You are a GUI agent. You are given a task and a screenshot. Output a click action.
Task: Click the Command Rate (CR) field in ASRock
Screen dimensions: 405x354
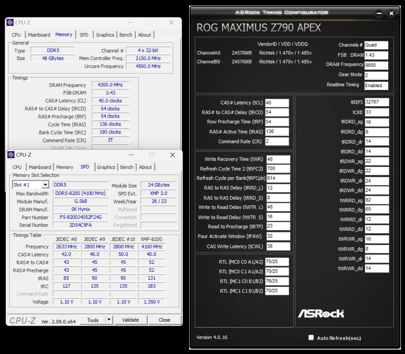[277, 141]
